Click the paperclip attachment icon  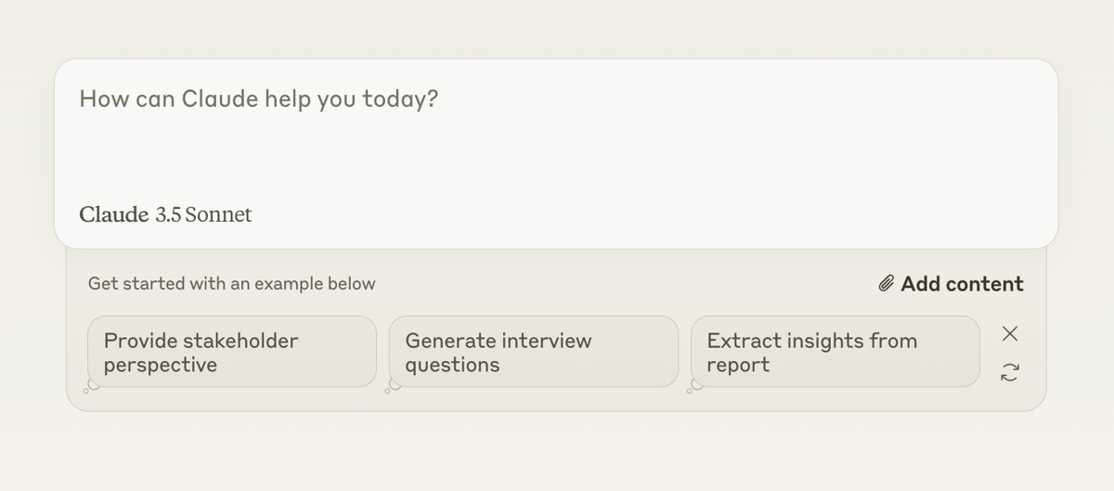(x=887, y=284)
